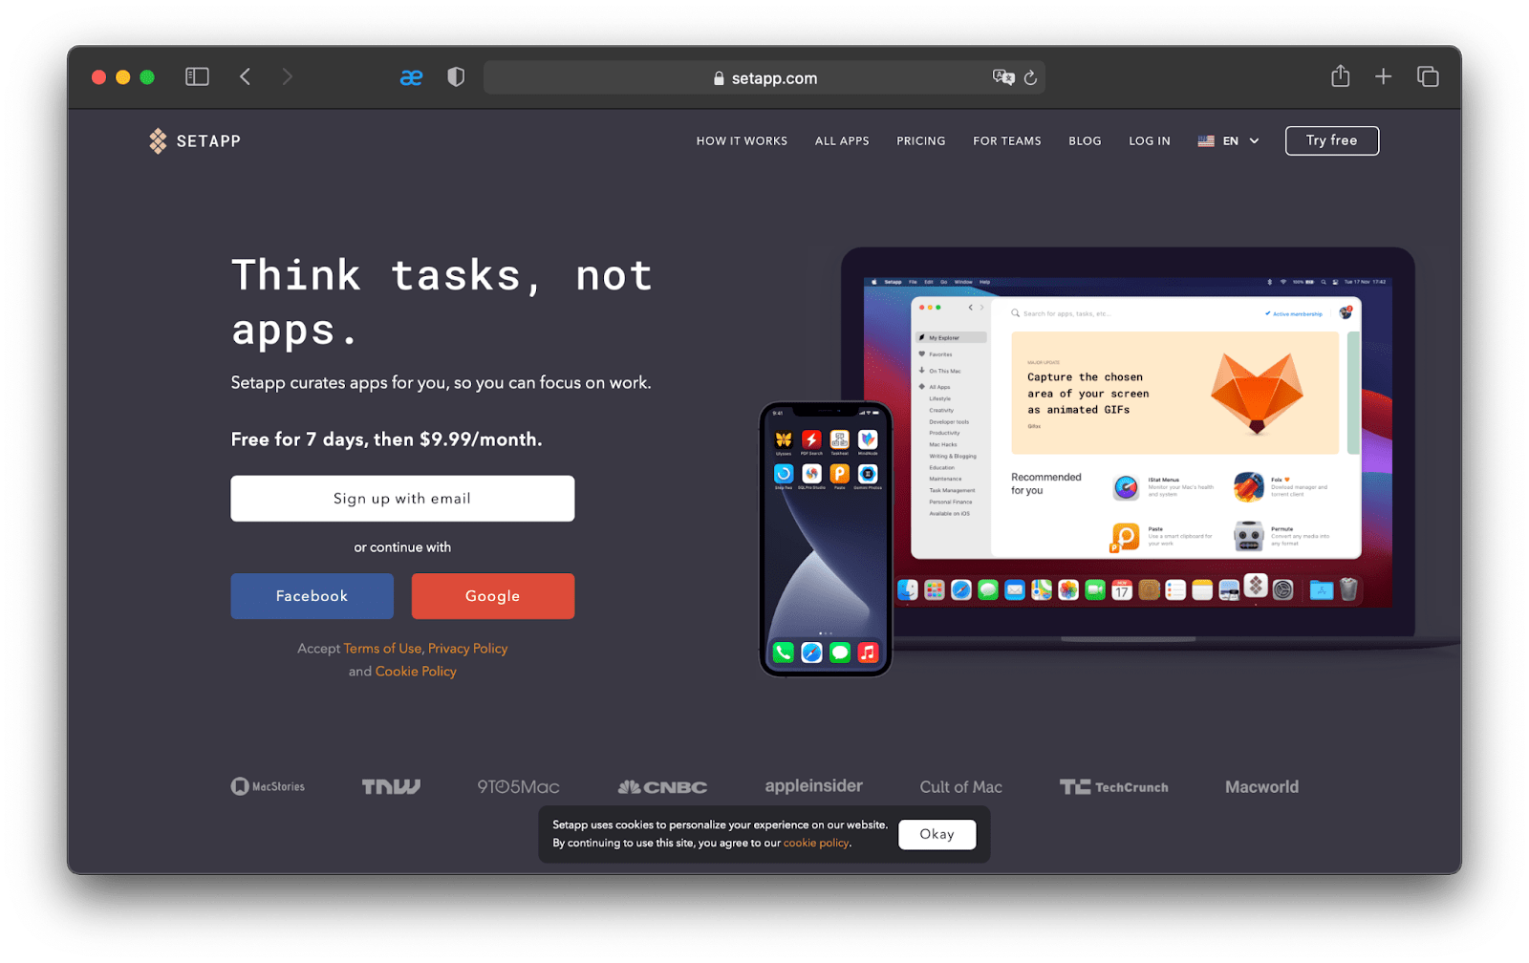This screenshot has height=963, width=1529.
Task: Open the Folx torrent client icon
Action: point(1248,488)
